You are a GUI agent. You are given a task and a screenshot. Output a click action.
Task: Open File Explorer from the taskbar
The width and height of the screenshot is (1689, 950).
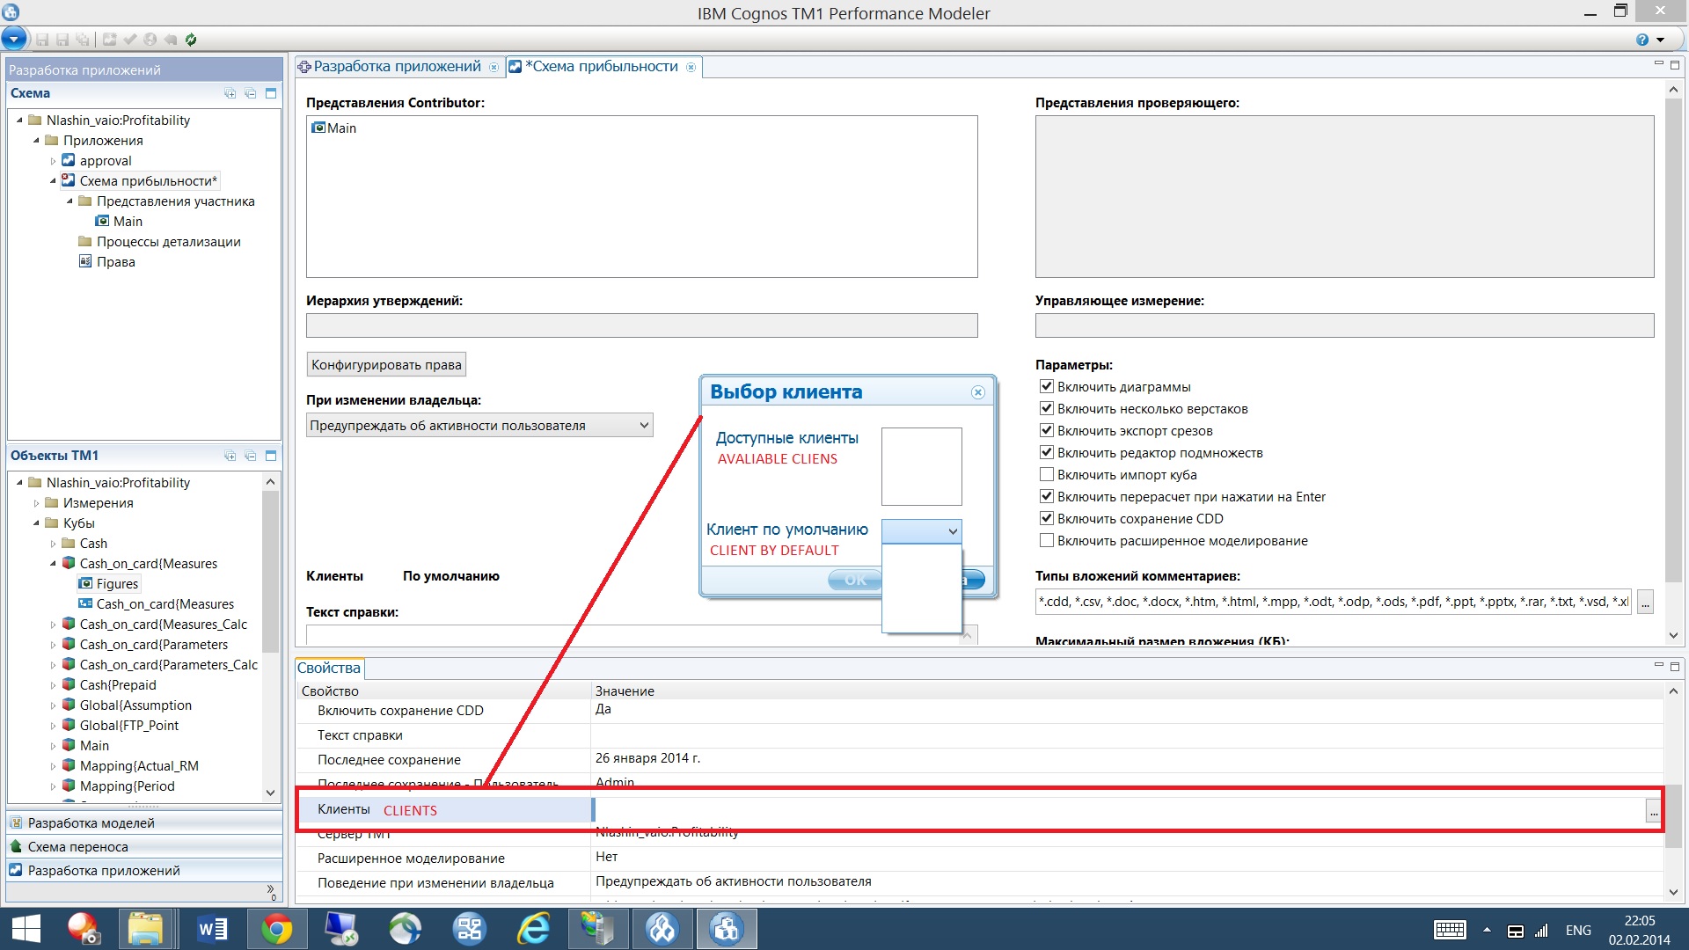146,929
